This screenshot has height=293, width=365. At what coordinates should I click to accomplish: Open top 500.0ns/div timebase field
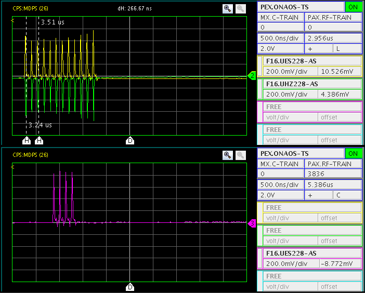coord(281,38)
